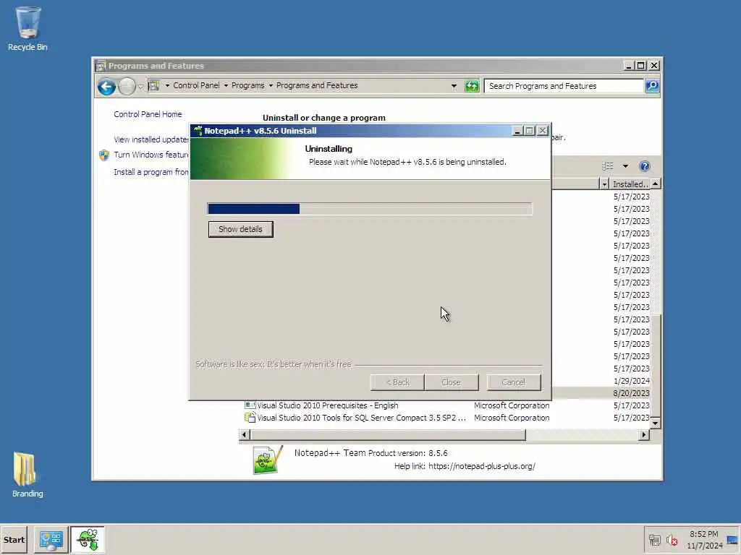Click the 8/20/2023 installed date cell
Viewport: 741px width, 555px height.
coord(631,393)
